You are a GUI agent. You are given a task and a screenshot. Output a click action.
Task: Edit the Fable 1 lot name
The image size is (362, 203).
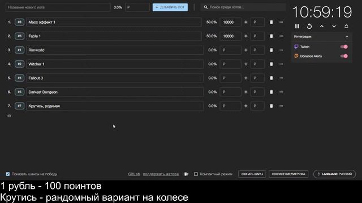tap(114, 36)
